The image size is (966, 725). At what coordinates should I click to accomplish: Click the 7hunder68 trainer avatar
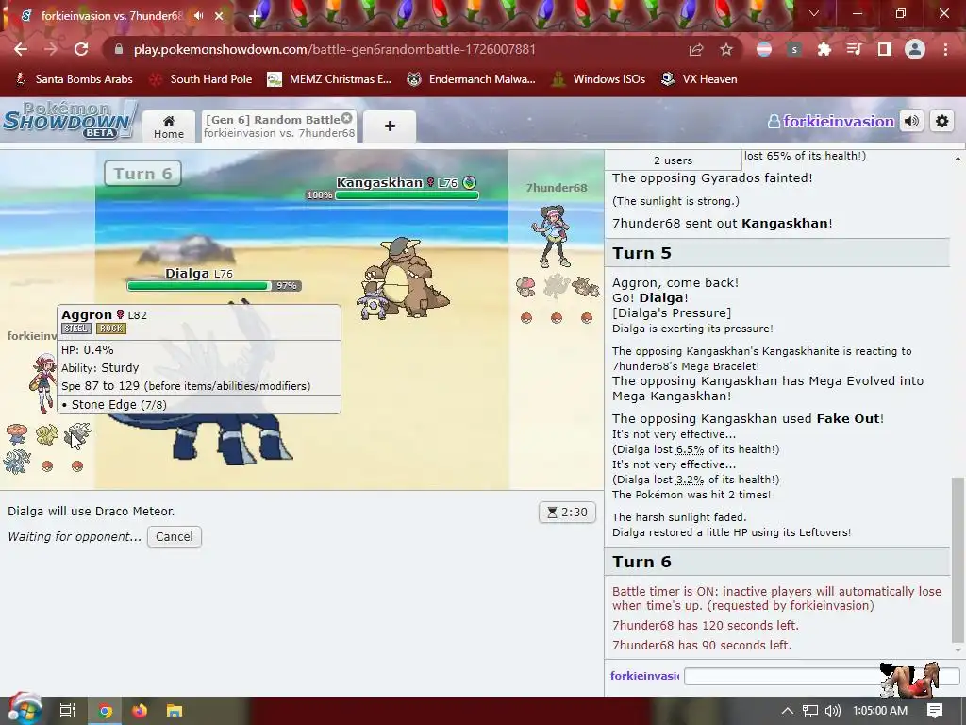coord(553,236)
